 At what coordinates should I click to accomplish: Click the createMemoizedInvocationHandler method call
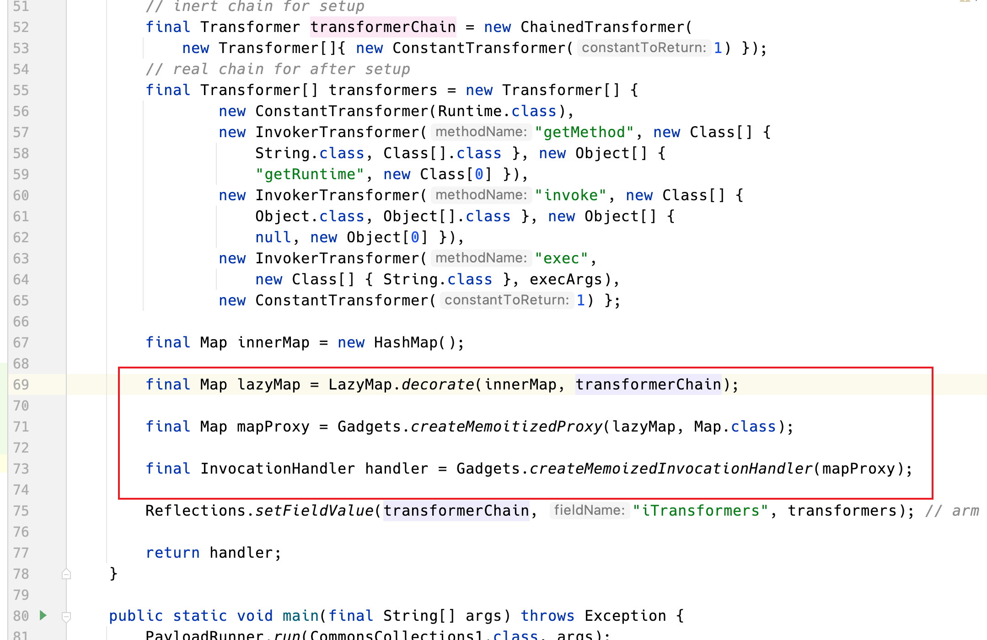click(x=671, y=469)
